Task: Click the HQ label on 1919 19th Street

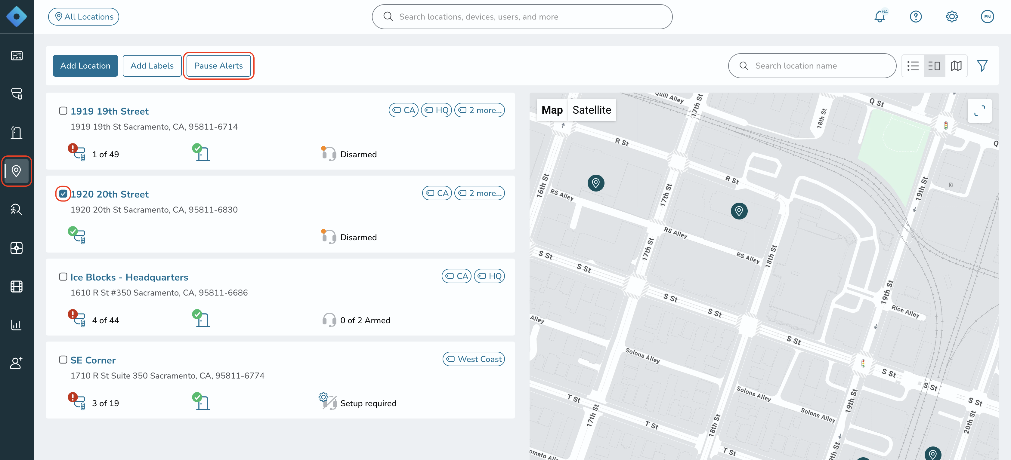Action: [x=436, y=110]
